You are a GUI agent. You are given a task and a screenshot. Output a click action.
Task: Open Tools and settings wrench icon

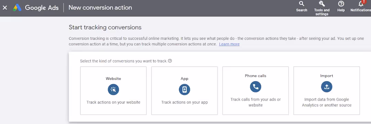322,4
